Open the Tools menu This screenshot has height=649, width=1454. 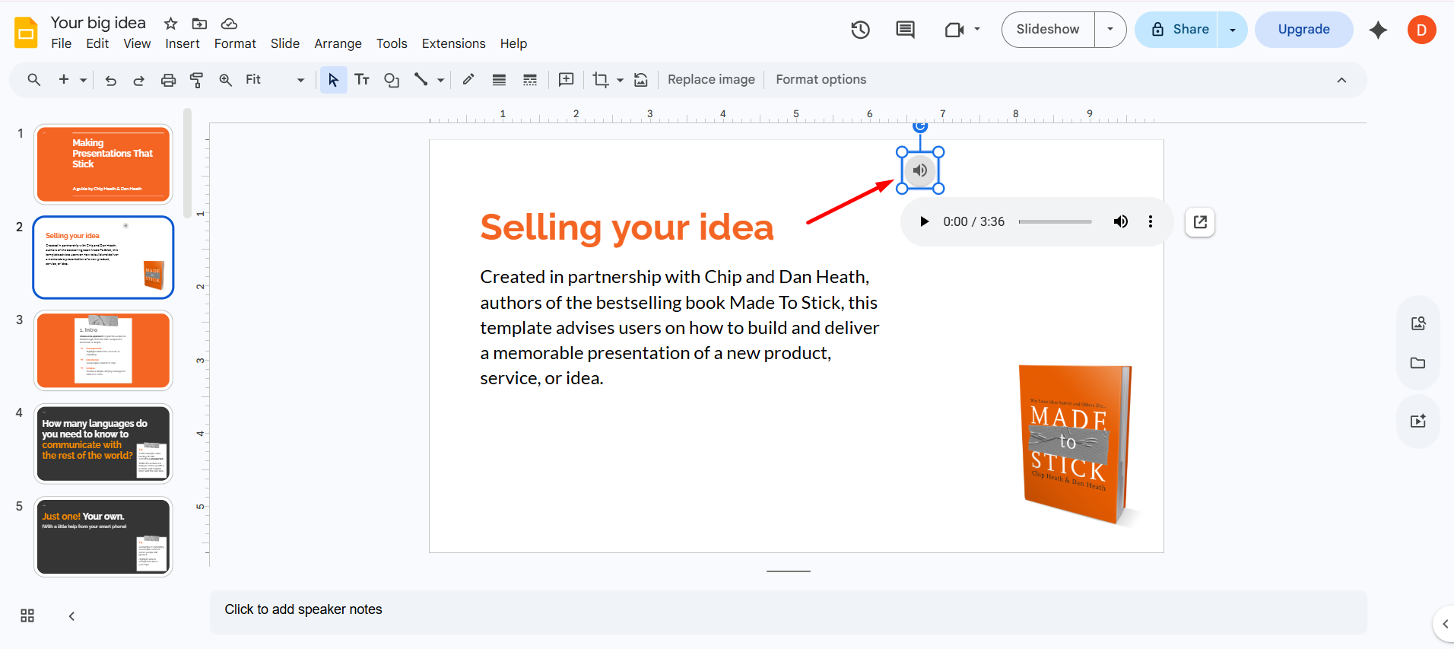tap(392, 43)
